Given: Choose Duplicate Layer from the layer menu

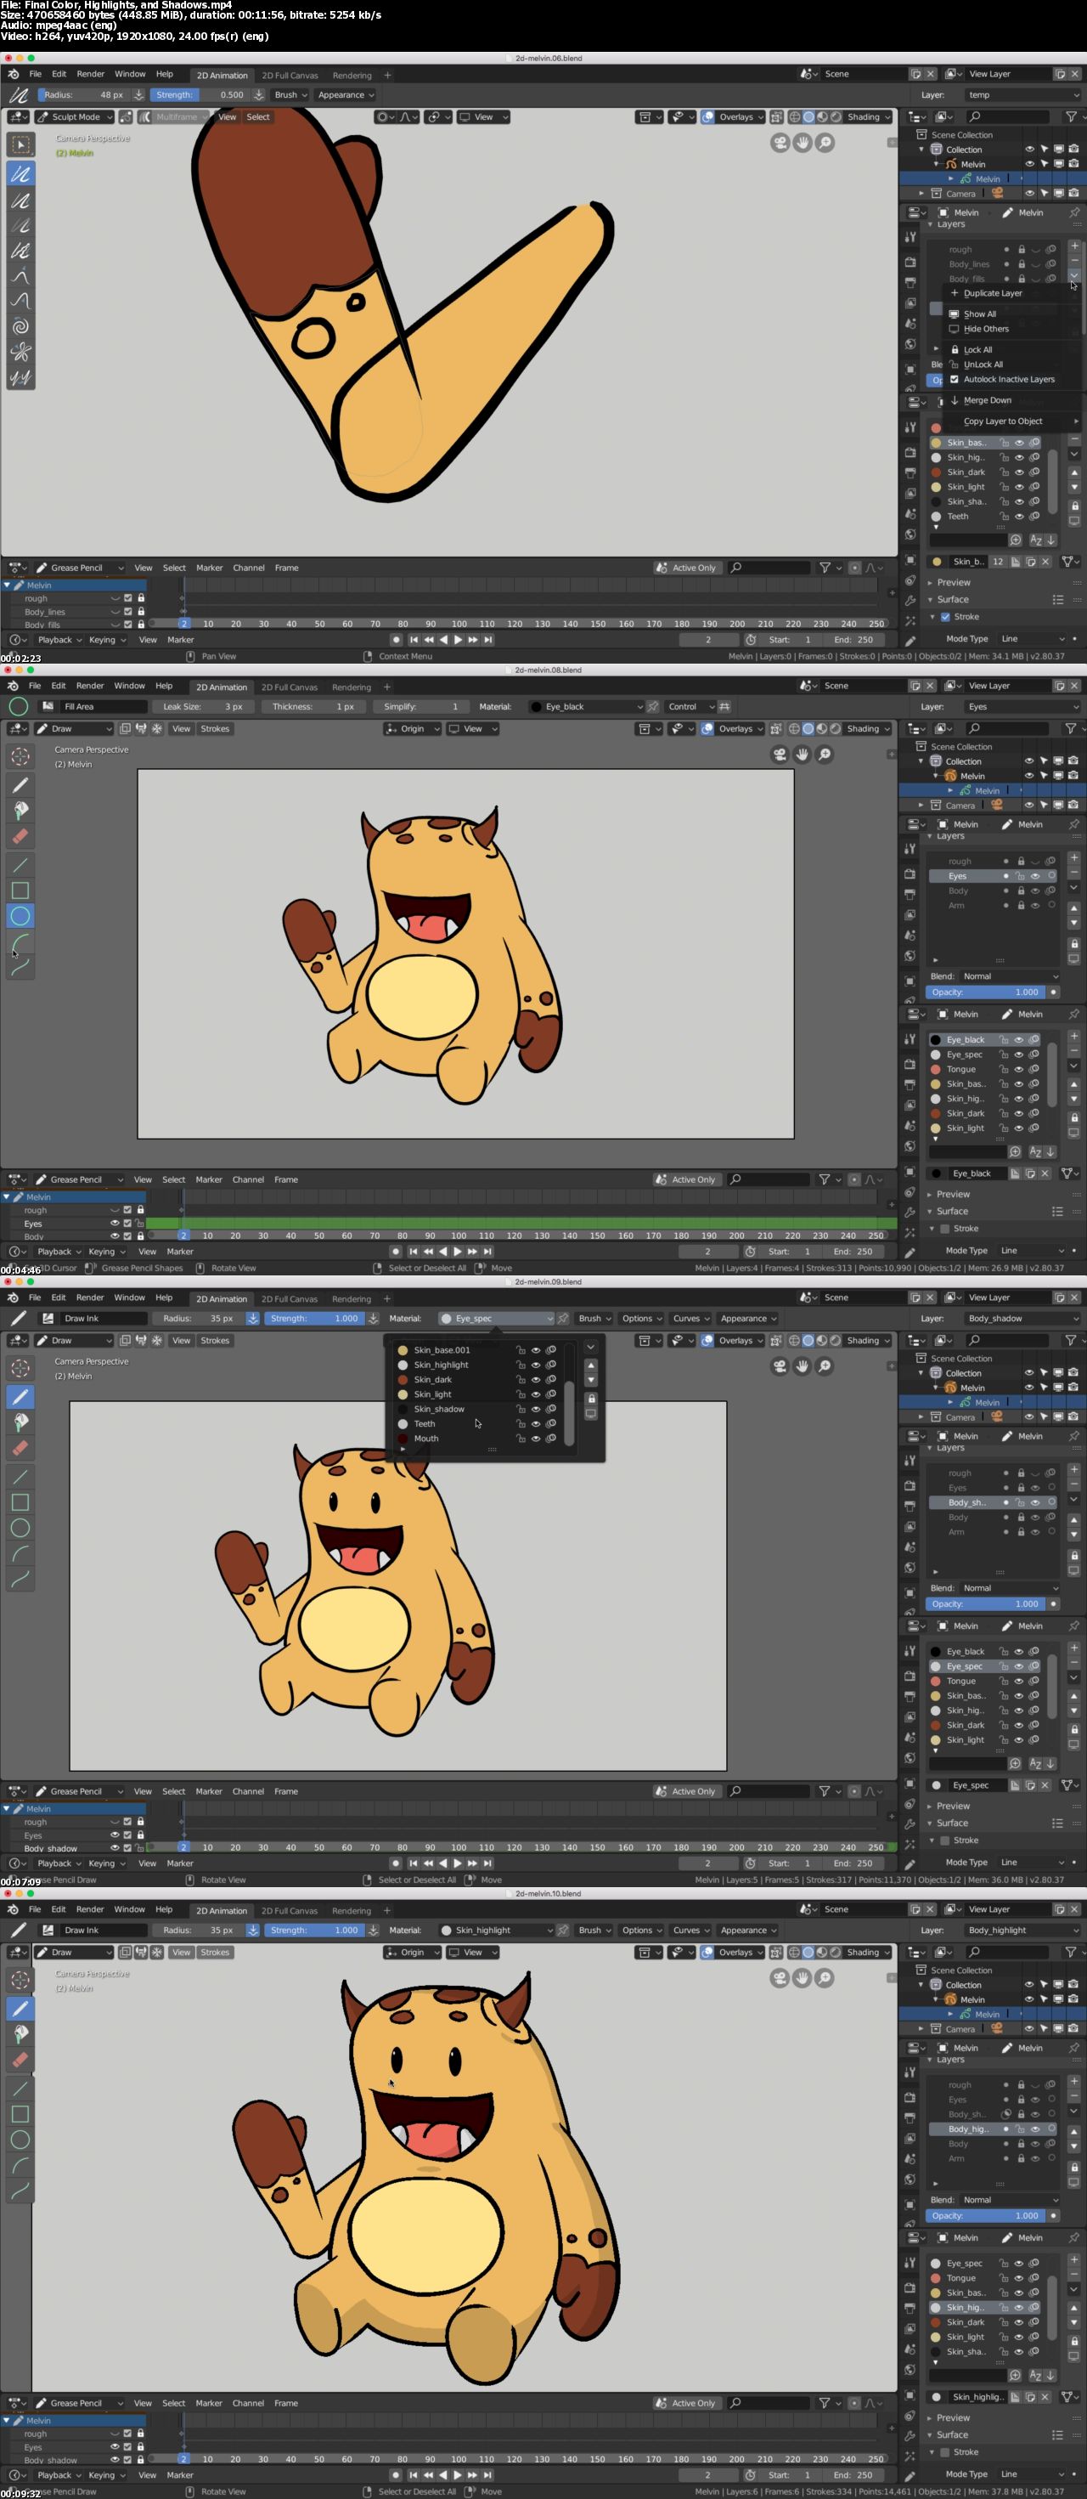Looking at the screenshot, I should click(x=992, y=293).
